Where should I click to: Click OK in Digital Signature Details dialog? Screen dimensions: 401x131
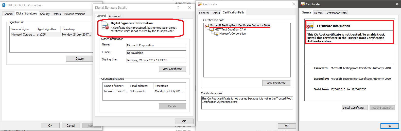pyautogui.click(x=184, y=121)
